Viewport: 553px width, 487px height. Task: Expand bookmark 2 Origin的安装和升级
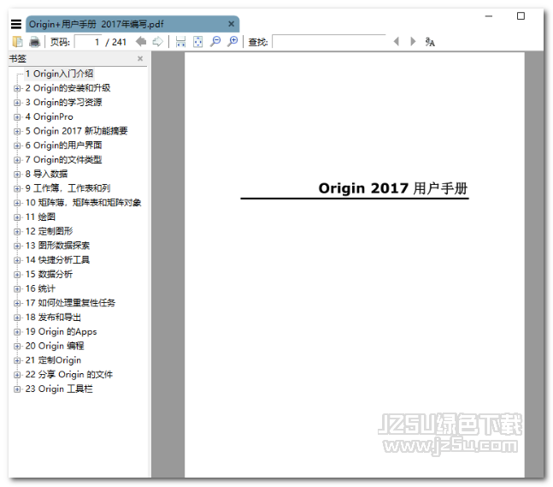coord(17,88)
